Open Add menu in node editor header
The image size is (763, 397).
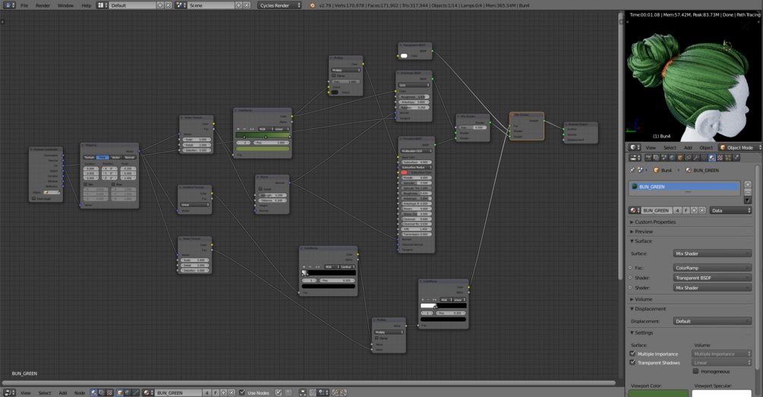click(63, 392)
